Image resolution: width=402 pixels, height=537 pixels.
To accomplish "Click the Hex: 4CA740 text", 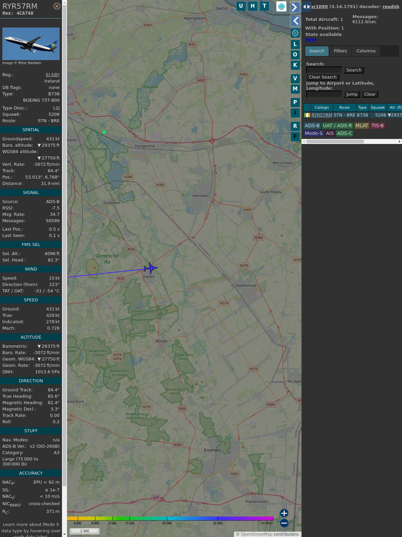I will point(18,13).
